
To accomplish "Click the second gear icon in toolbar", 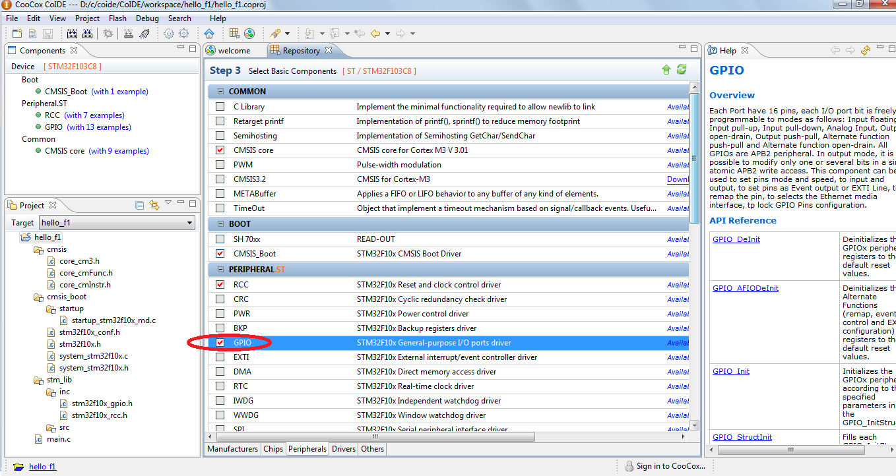I will tap(184, 34).
